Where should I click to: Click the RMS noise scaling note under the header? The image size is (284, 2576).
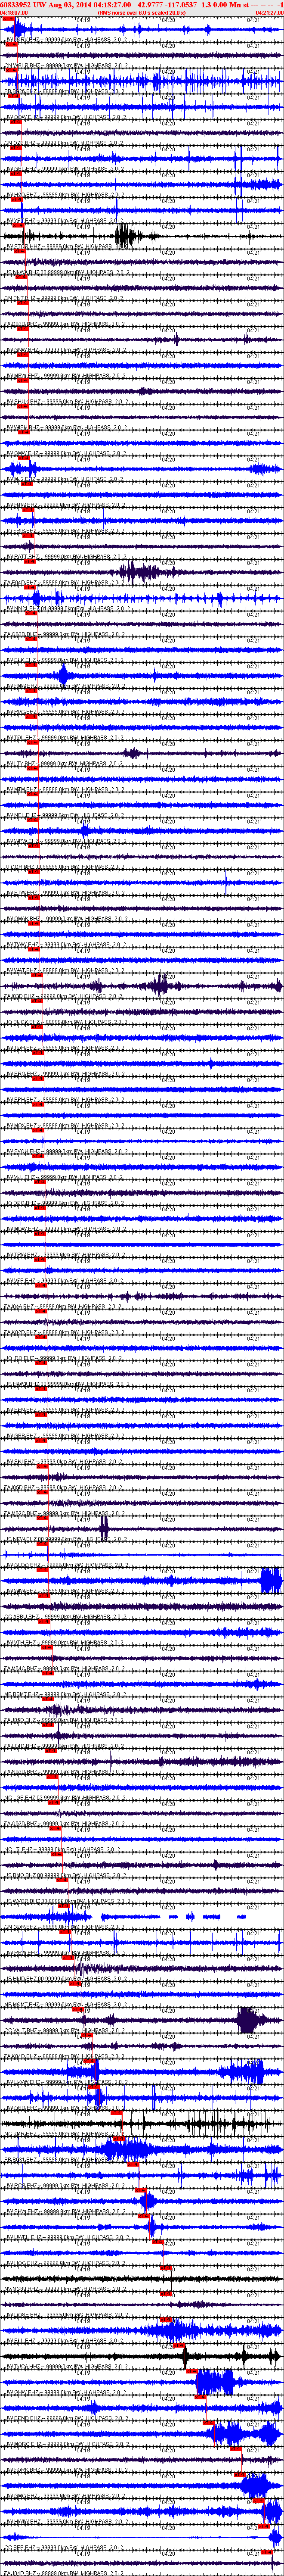pos(142,13)
